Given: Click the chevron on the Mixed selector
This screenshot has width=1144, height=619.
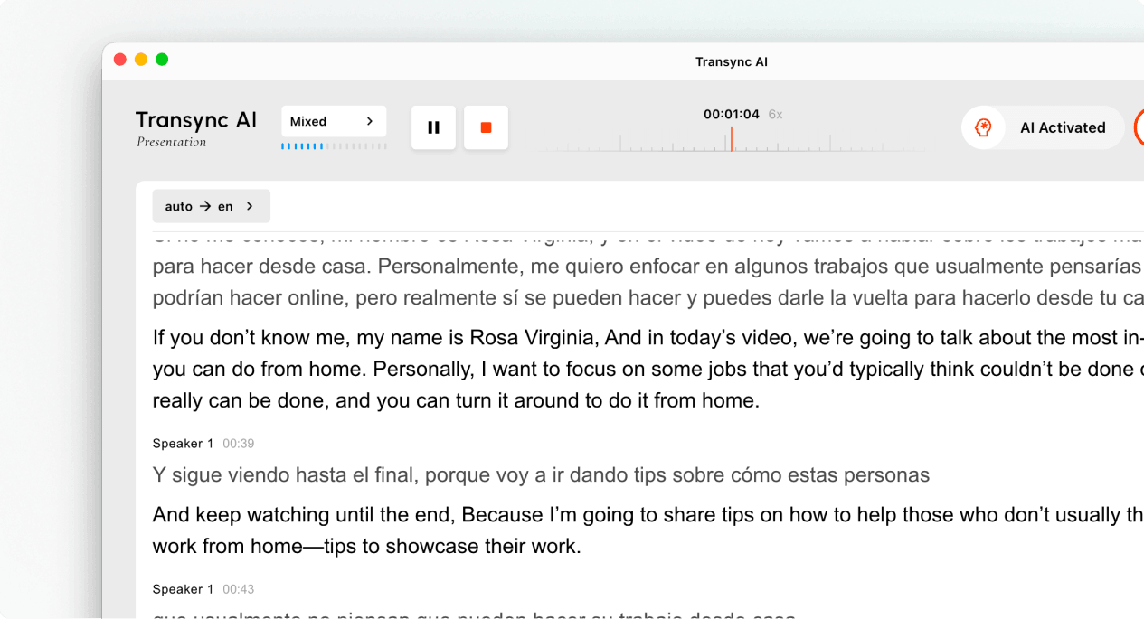Looking at the screenshot, I should (x=369, y=121).
